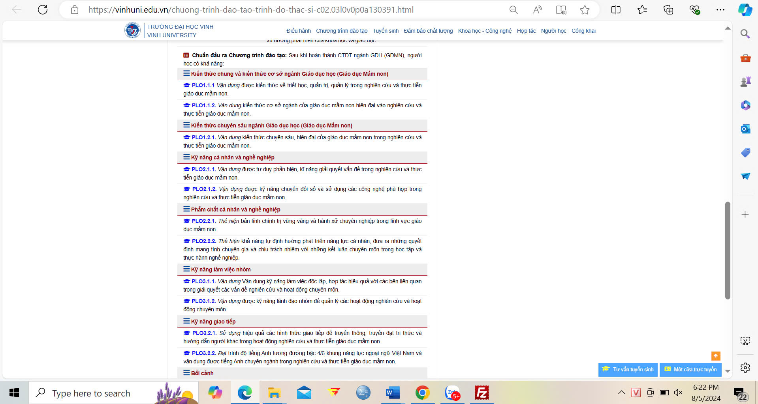Open Settings and more ellipsis menu
The width and height of the screenshot is (758, 404).
pos(720,10)
